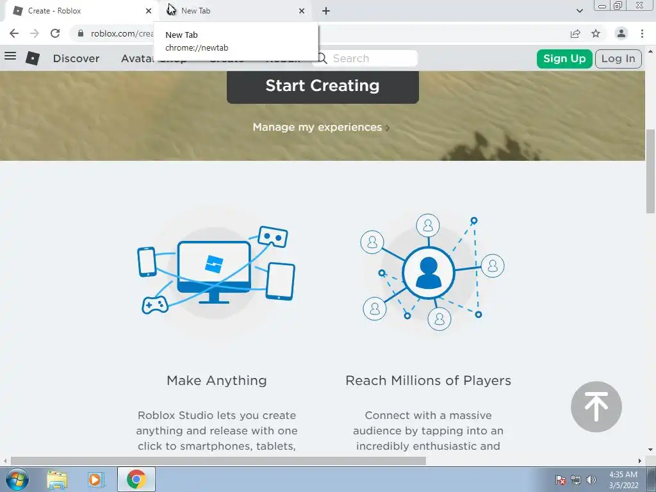Share this page via share icon
This screenshot has width=656, height=492.
pos(575,33)
